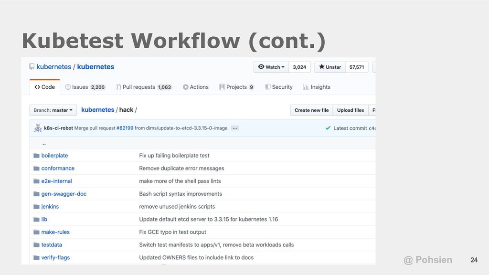Select the Code tab
Image resolution: width=489 pixels, height=275 pixels.
coord(44,87)
